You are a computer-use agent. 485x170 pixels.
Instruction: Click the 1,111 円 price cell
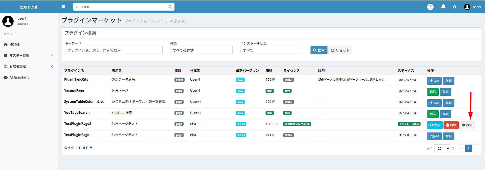click(x=272, y=124)
